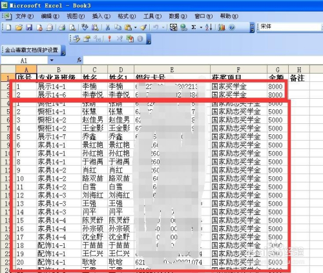Click the Print icon in the toolbar
Viewport: 323px width, 273px height.
click(x=62, y=27)
